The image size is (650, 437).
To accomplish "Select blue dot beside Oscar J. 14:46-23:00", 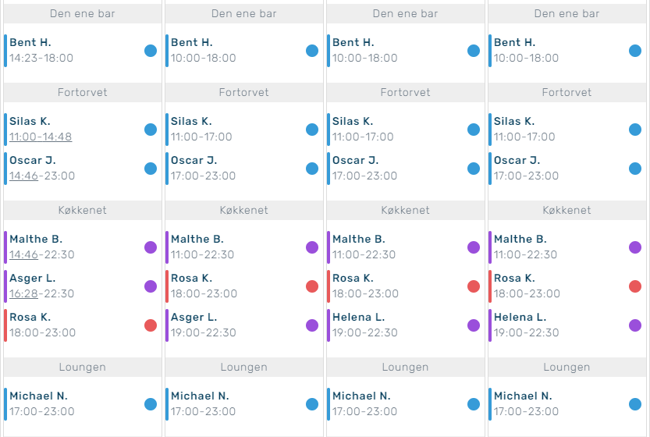I will pyautogui.click(x=151, y=169).
